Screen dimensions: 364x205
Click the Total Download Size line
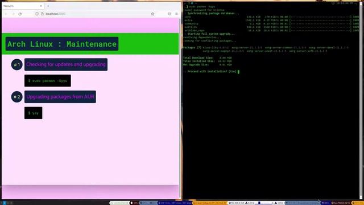(207, 58)
